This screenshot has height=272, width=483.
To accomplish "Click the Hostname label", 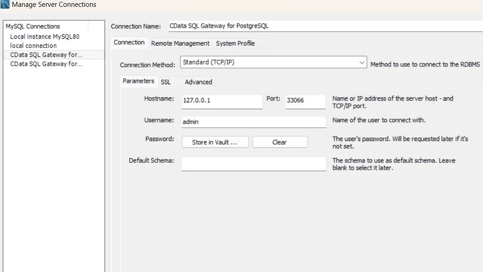I will pos(159,99).
